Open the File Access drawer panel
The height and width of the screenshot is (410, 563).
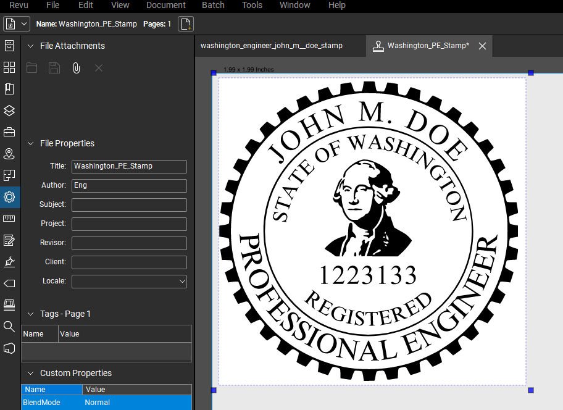click(9, 46)
